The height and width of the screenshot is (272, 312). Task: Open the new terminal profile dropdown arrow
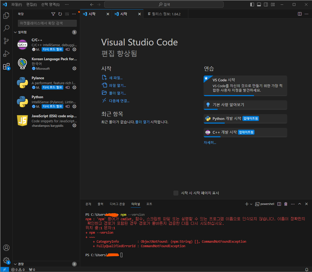(251, 204)
